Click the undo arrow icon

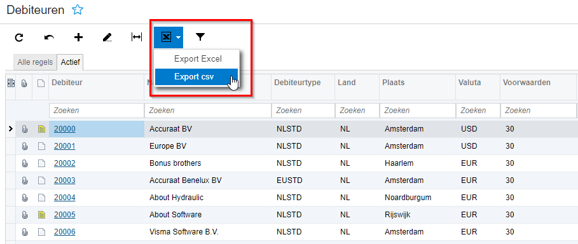point(49,37)
